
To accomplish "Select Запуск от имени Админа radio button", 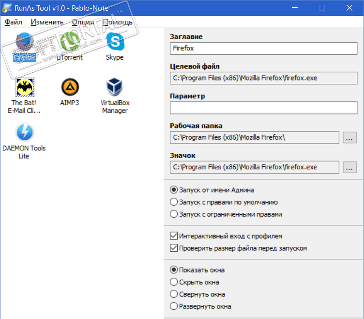I will [x=174, y=190].
